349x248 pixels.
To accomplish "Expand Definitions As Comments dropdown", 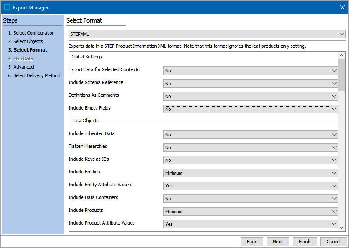I will point(250,96).
